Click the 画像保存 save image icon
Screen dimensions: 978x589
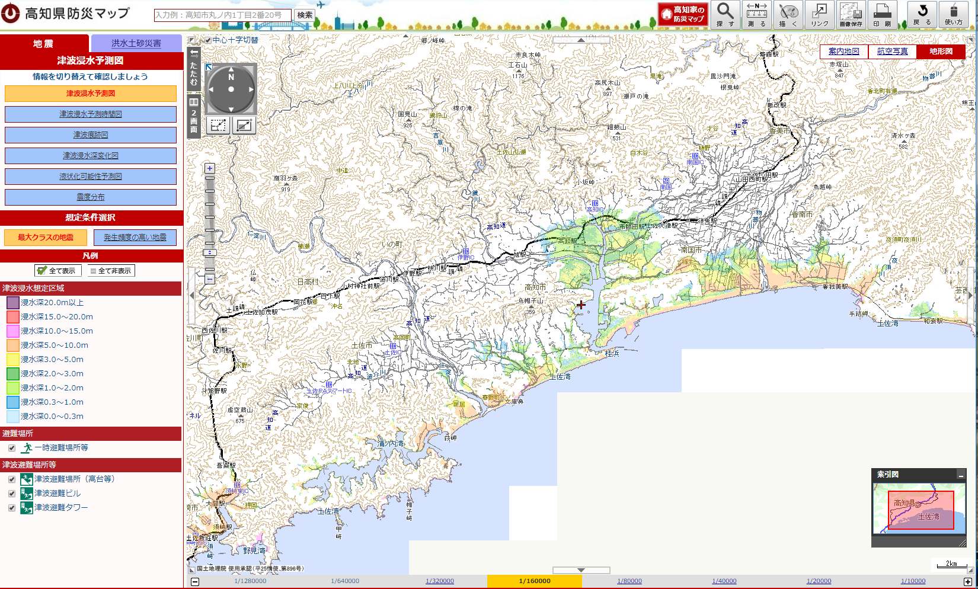pos(851,14)
